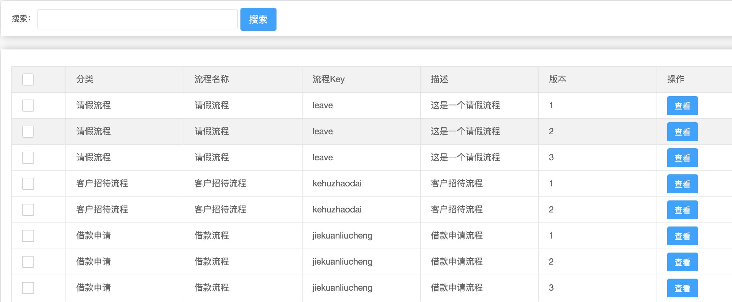Click the 流程Key column header
The height and width of the screenshot is (302, 732).
point(329,79)
